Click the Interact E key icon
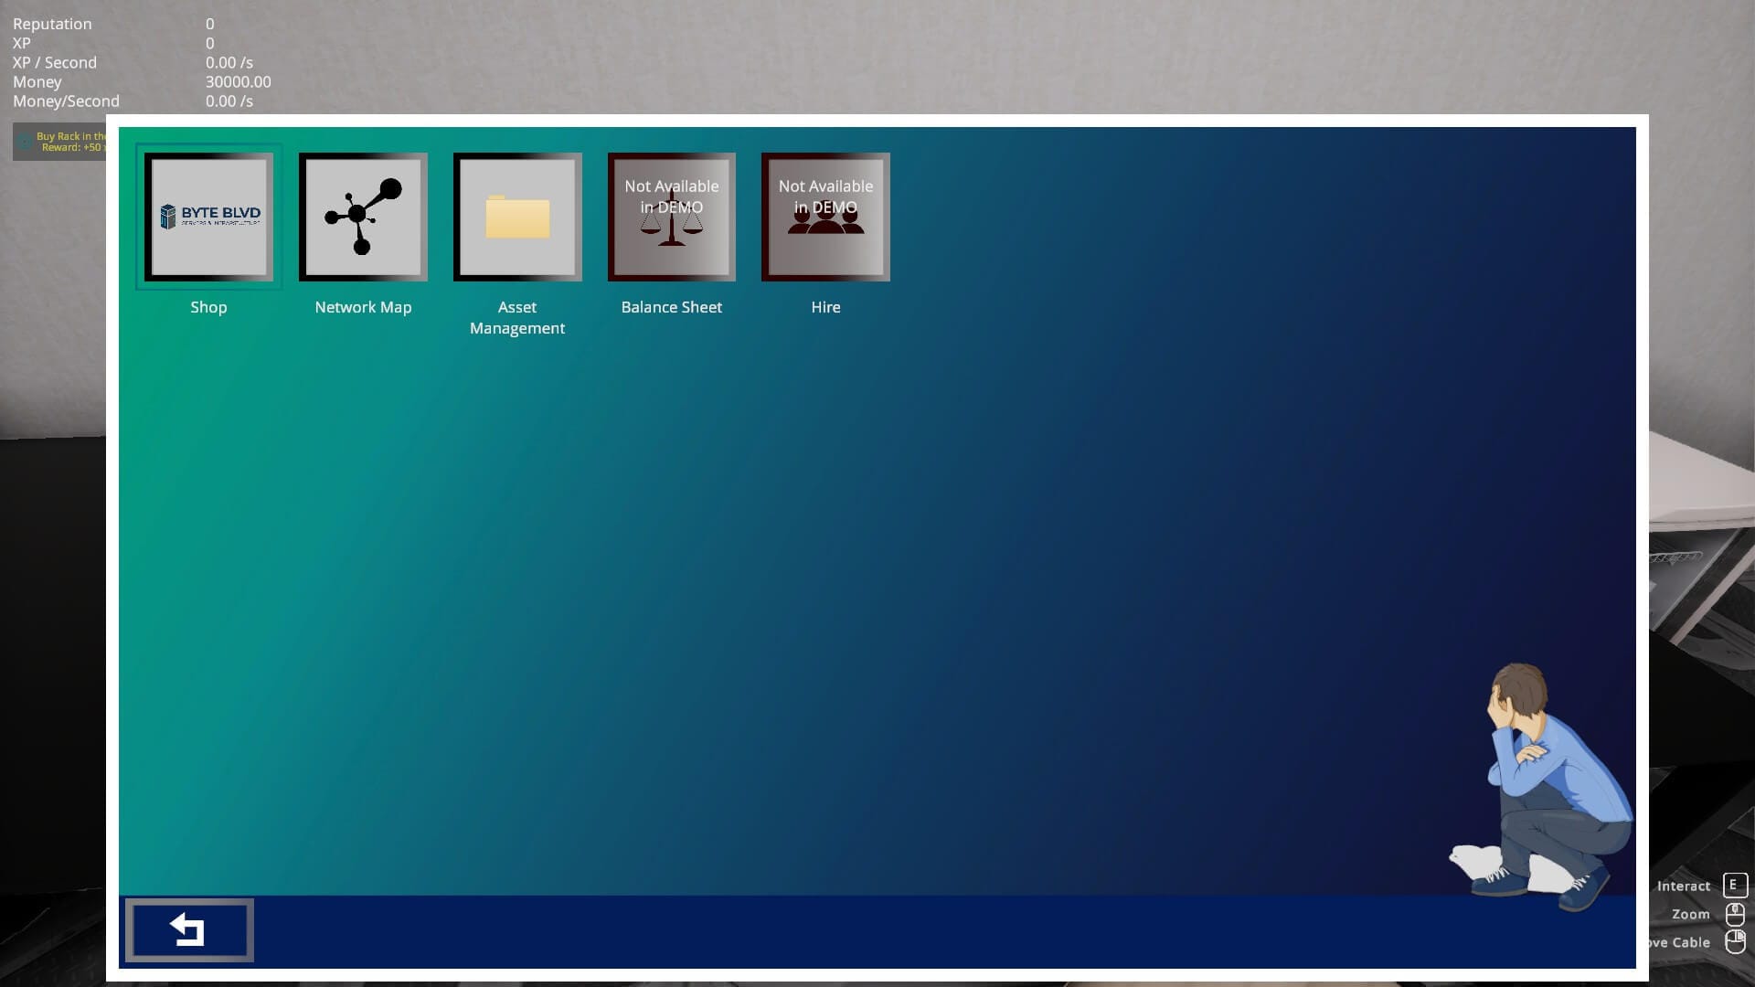 tap(1734, 885)
